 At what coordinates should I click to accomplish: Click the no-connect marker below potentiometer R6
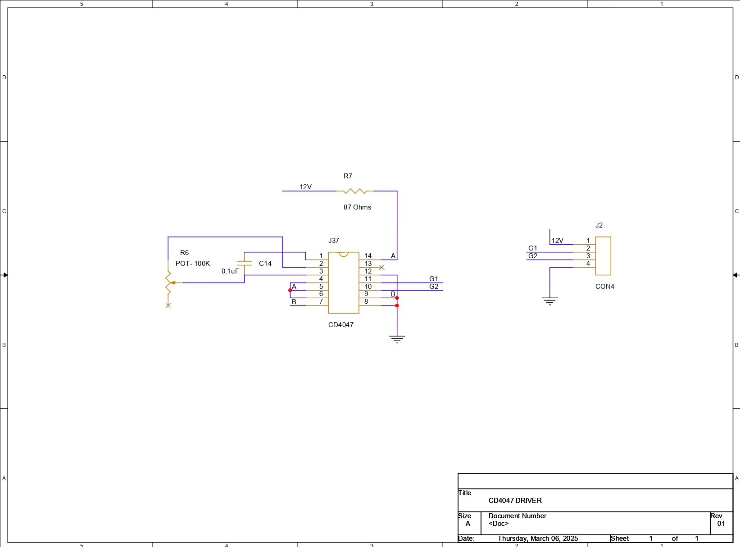pos(168,305)
